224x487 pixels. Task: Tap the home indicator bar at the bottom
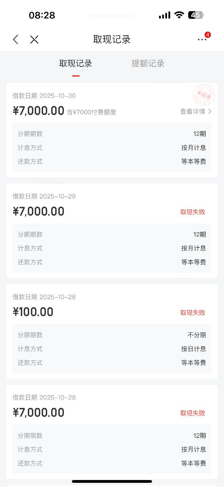112,481
